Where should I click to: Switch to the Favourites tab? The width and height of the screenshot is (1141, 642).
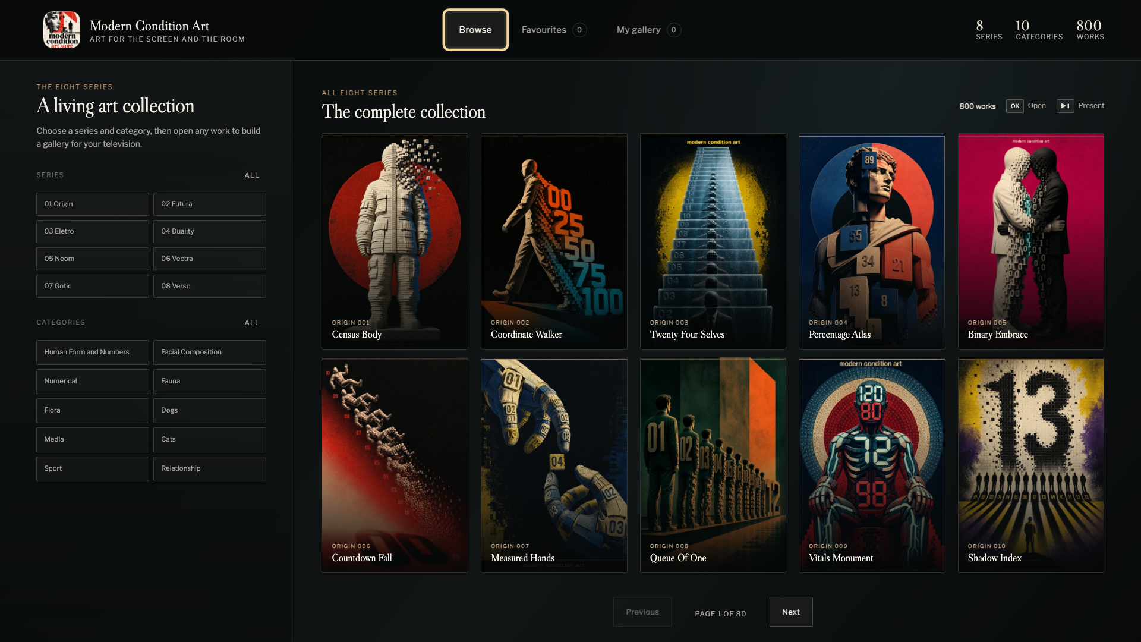(x=554, y=30)
